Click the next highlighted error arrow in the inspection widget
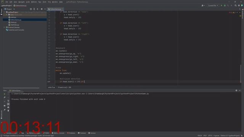 pyautogui.click(x=240, y=13)
